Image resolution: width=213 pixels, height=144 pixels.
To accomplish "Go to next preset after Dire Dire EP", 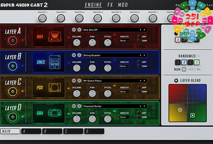I will coord(145,30).
